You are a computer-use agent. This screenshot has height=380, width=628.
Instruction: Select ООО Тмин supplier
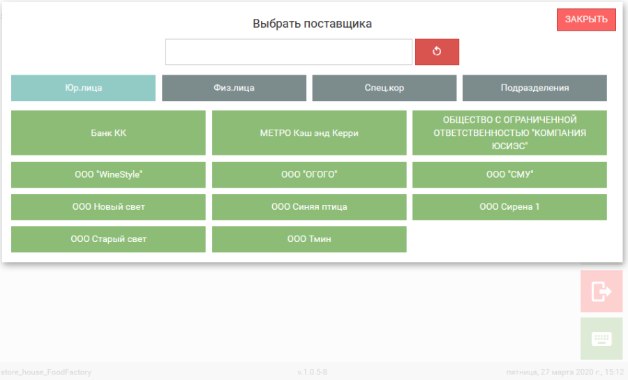click(309, 239)
